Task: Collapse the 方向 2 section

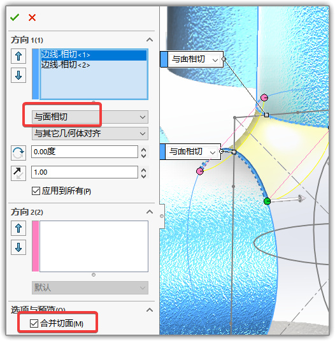Action: (150, 212)
